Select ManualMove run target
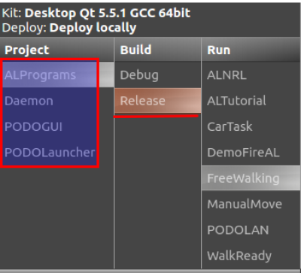The image size is (301, 273). pyautogui.click(x=251, y=204)
